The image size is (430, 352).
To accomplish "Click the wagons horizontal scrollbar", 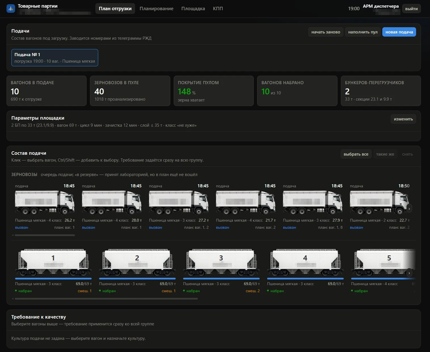I will click(106, 299).
